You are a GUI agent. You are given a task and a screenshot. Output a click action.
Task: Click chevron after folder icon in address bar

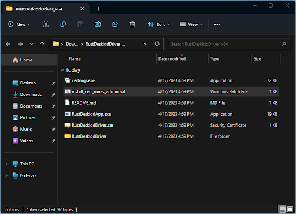(62, 44)
